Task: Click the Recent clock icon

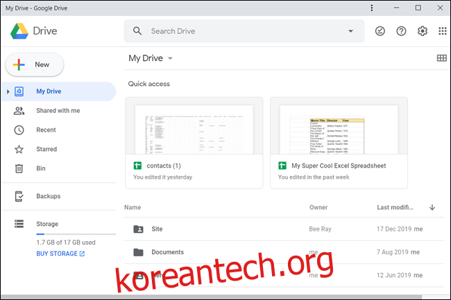Action: [19, 130]
